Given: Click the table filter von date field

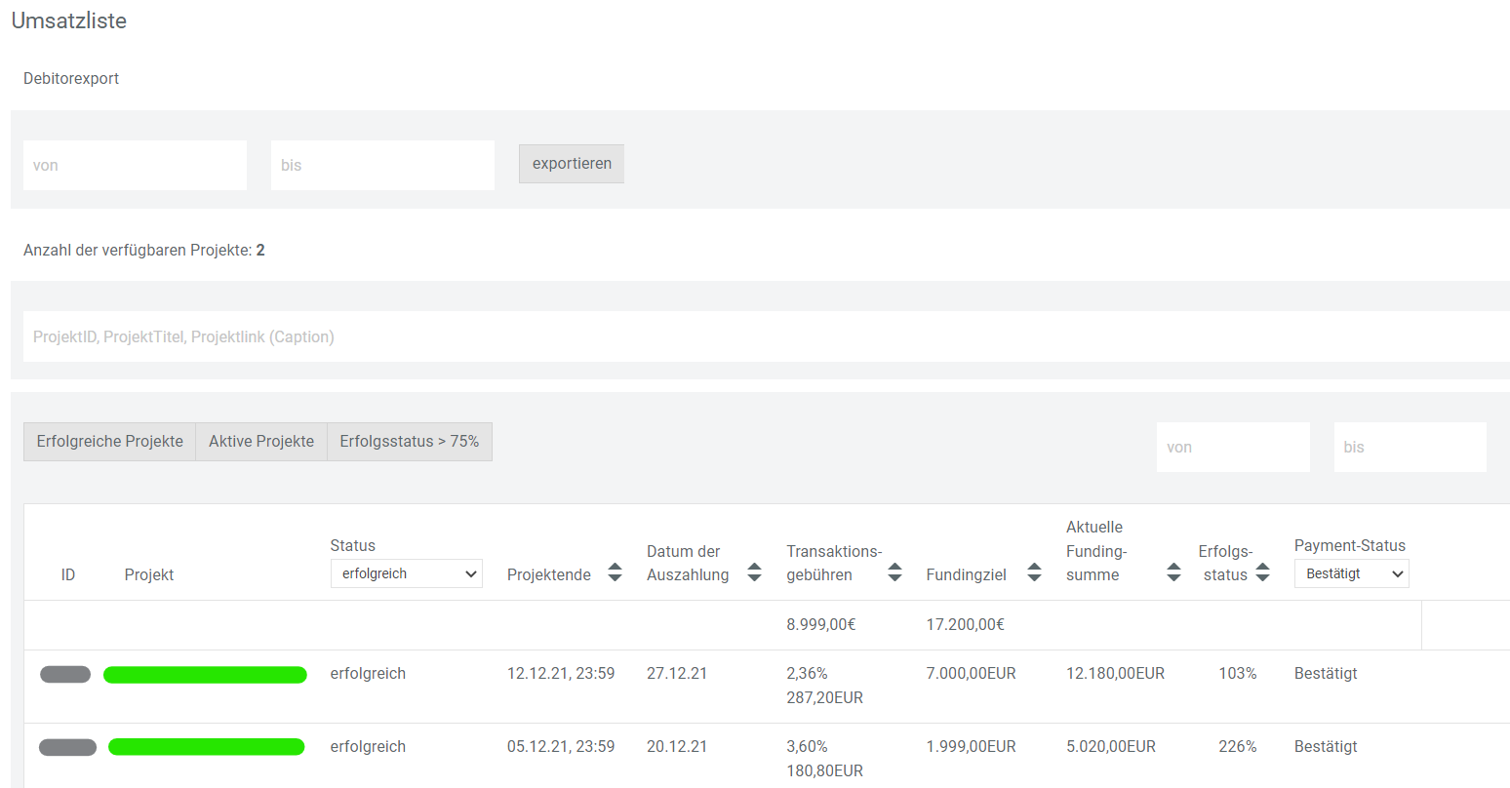Looking at the screenshot, I should click(1232, 448).
